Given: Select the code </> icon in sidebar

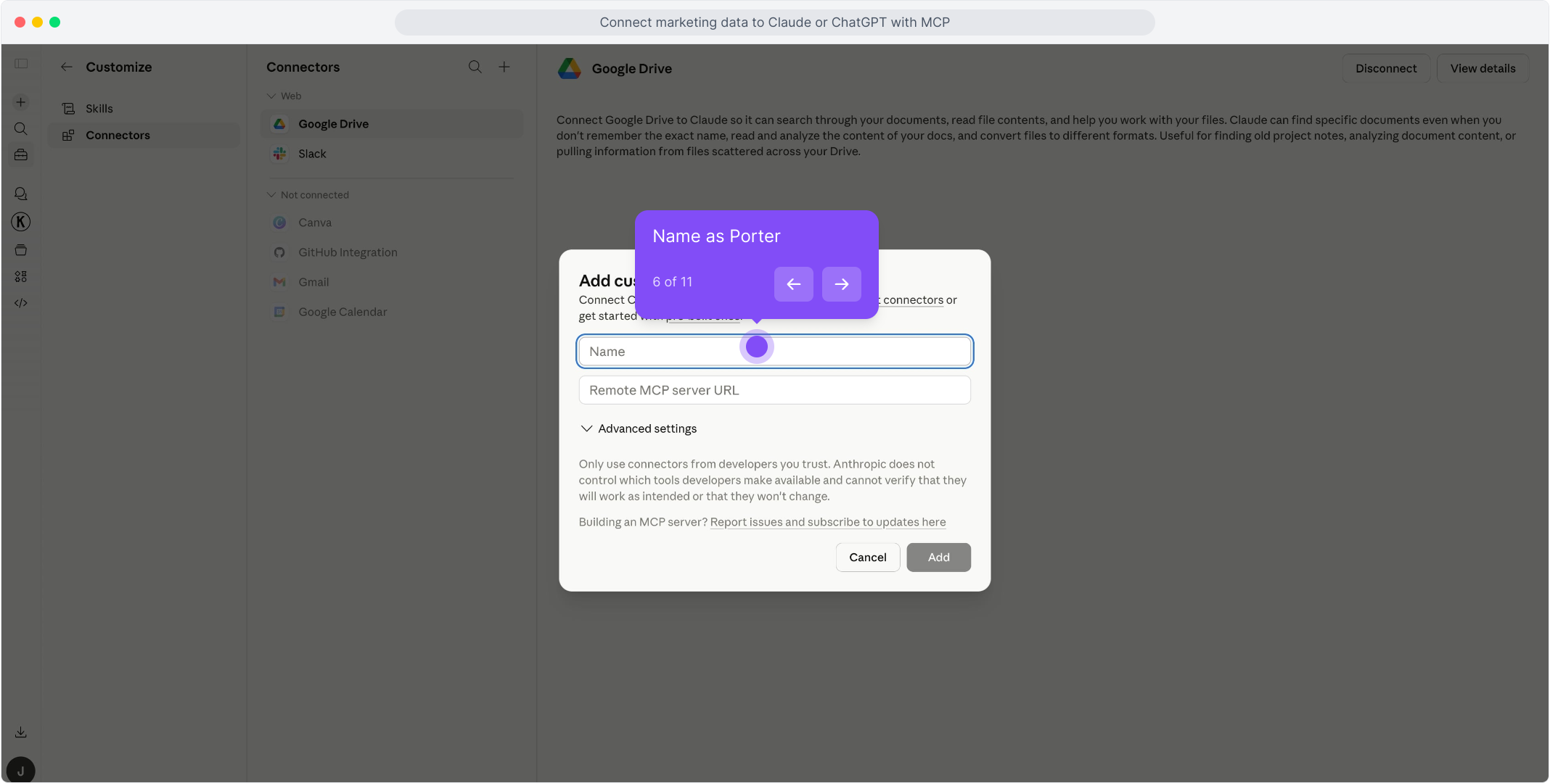Looking at the screenshot, I should pyautogui.click(x=20, y=303).
